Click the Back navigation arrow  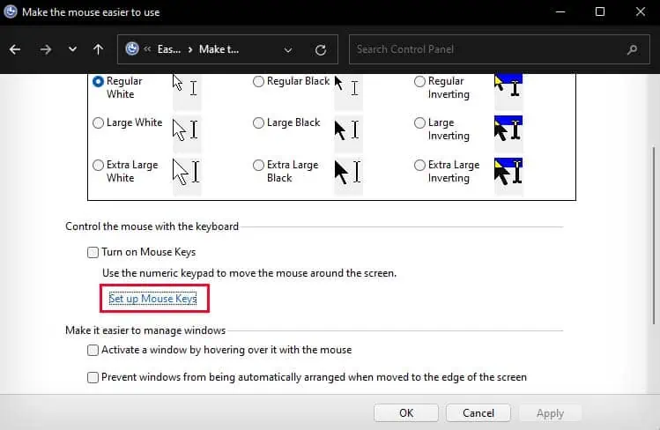coord(15,50)
